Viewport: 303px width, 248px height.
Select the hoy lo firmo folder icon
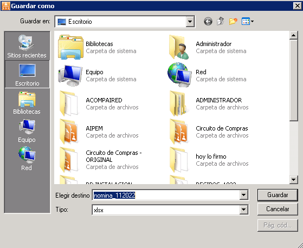[179, 160]
